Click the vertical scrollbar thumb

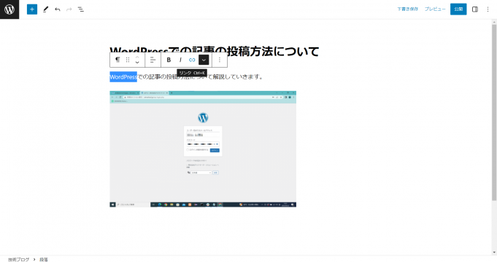pyautogui.click(x=494, y=112)
